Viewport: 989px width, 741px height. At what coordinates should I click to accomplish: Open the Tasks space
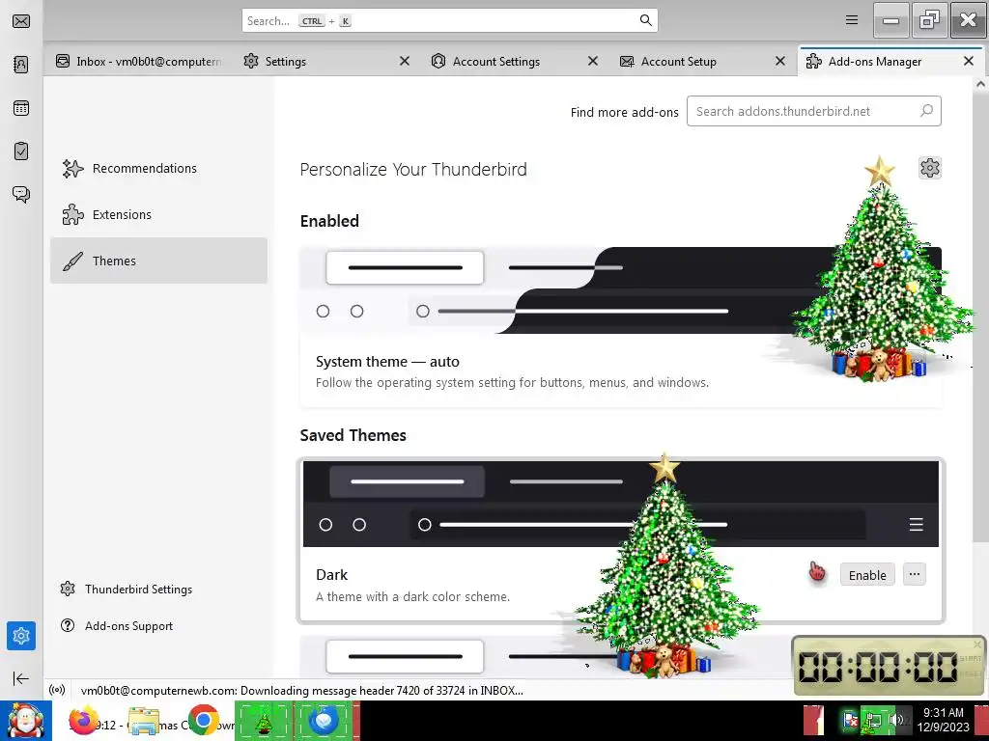coord(21,151)
